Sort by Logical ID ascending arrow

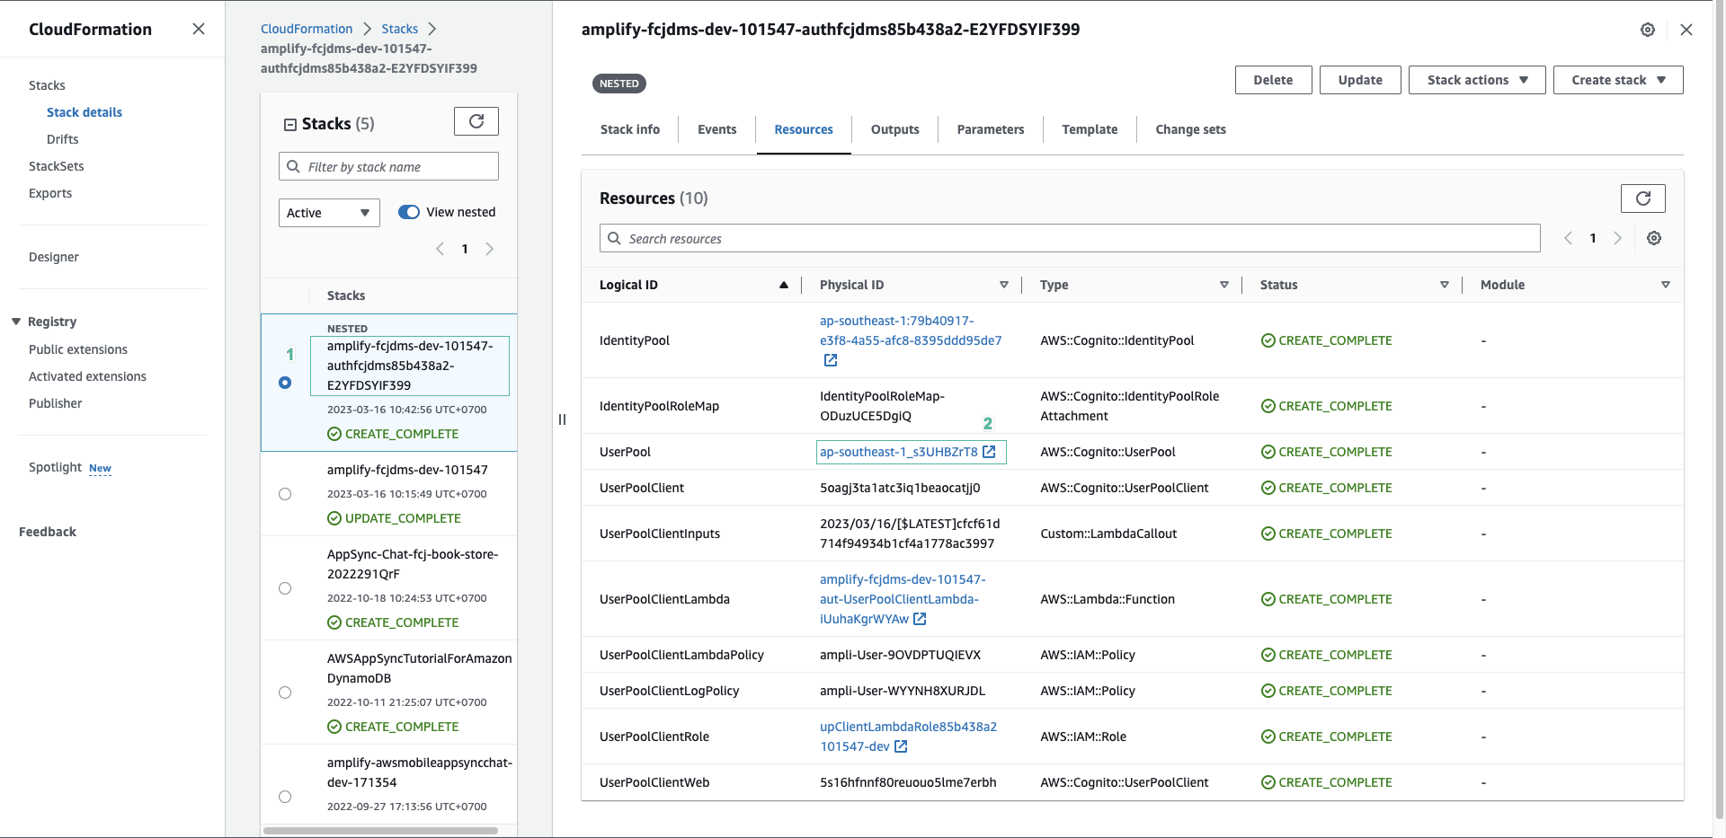click(784, 285)
